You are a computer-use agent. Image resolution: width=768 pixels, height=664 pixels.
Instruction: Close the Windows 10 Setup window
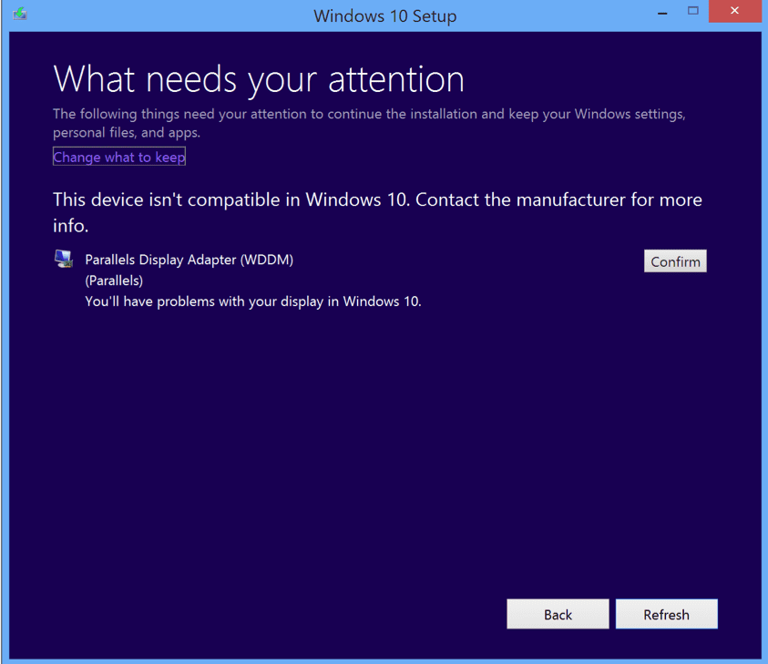[x=734, y=11]
